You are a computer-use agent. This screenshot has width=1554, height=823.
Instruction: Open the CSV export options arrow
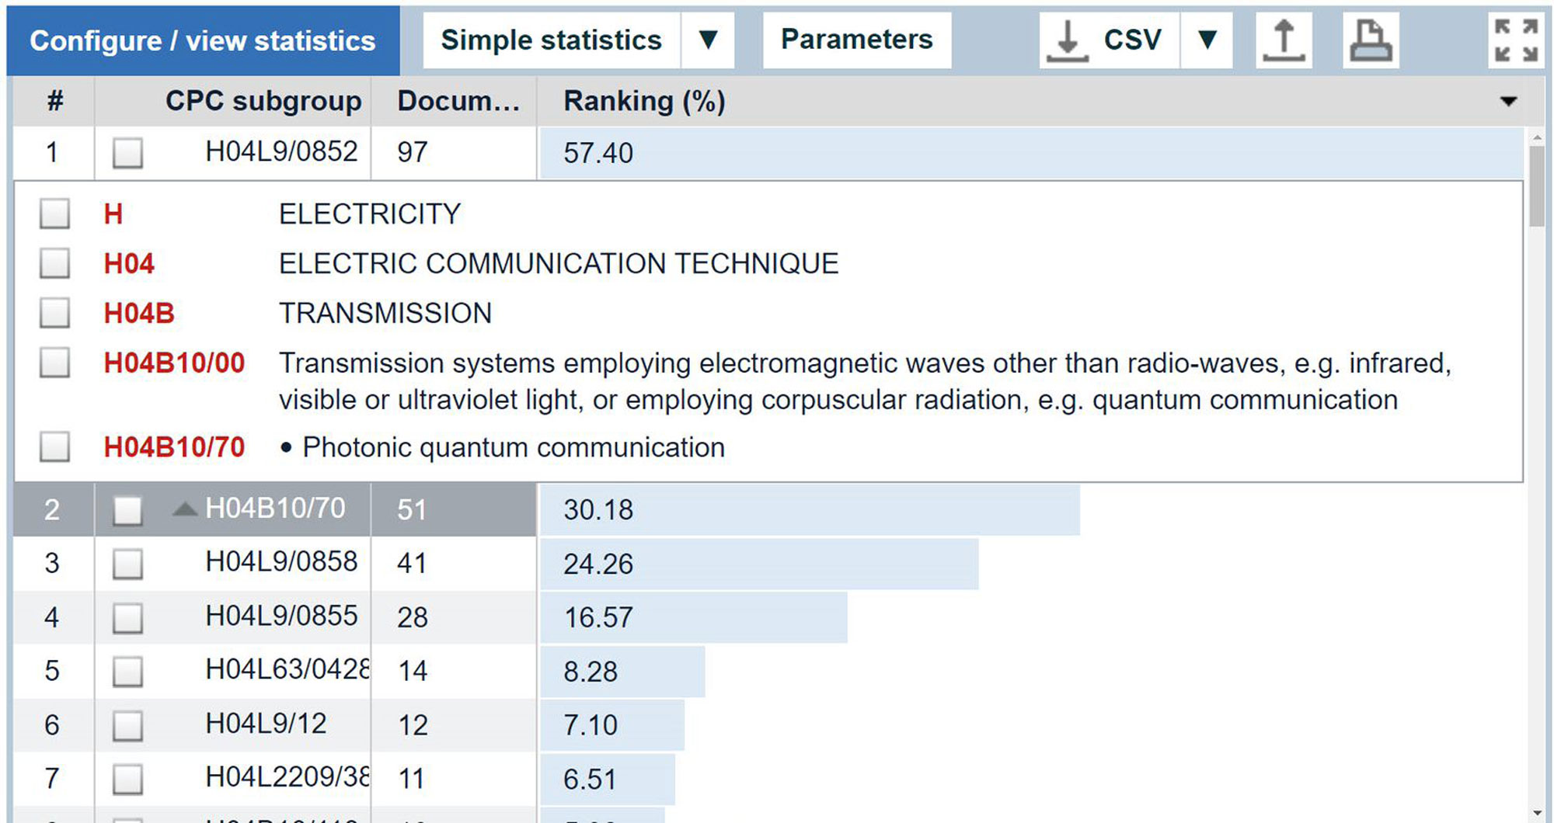[x=1207, y=40]
